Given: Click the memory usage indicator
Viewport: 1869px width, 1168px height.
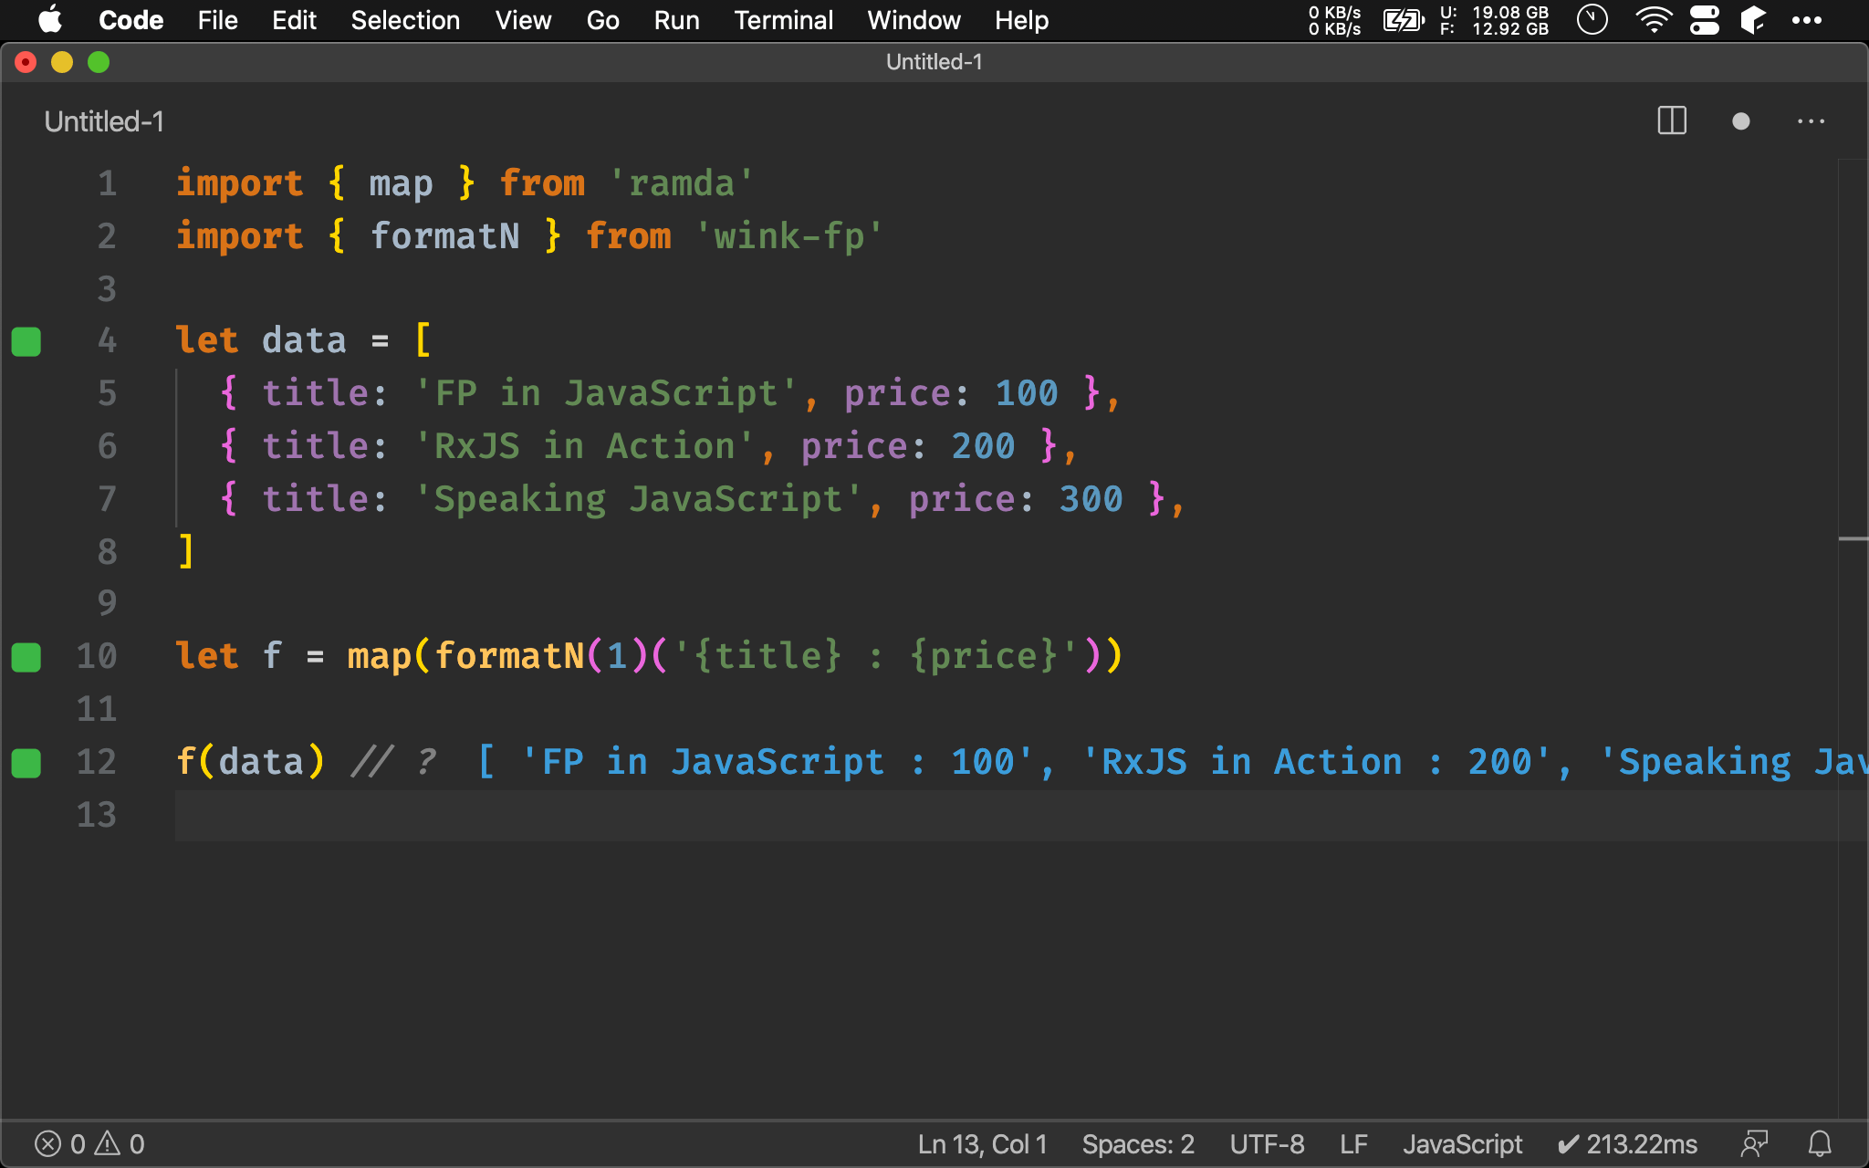Looking at the screenshot, I should tap(1494, 20).
